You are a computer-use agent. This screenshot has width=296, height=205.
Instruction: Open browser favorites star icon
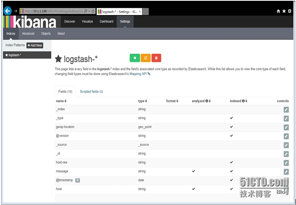284,11
